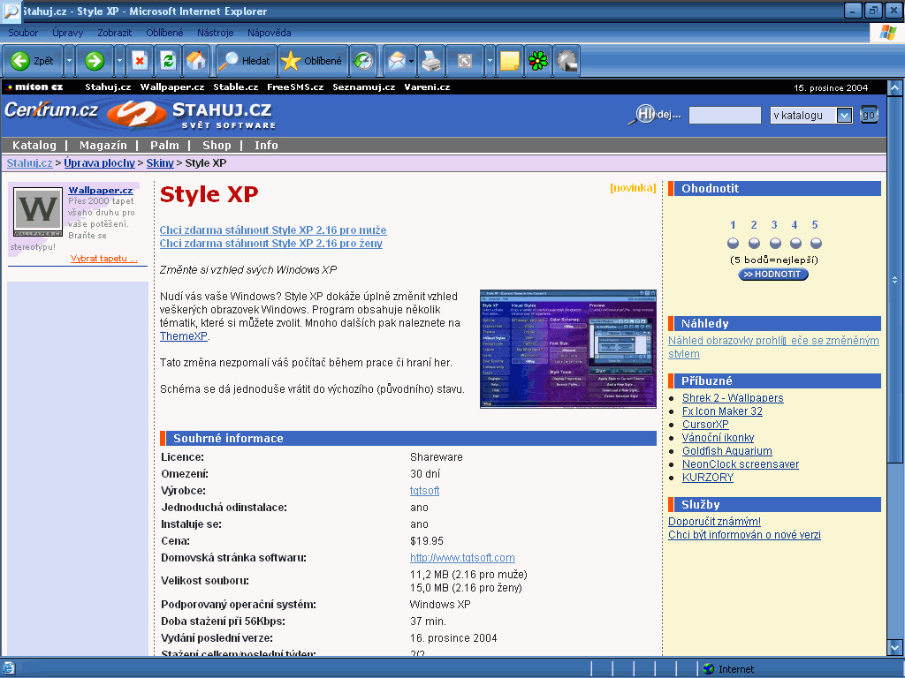Click the grey resize window toolbar icon

click(465, 61)
